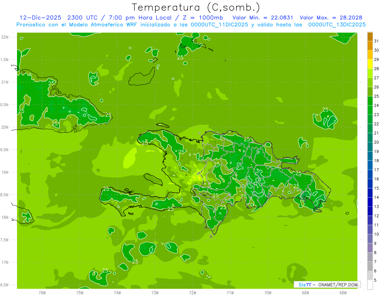
Task: Click the 'Temperatura (C,somb.)' map title
Action: [196, 7]
